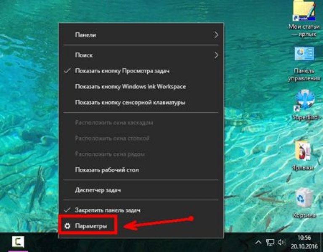Expand the Поиск submenu arrow

coord(216,55)
